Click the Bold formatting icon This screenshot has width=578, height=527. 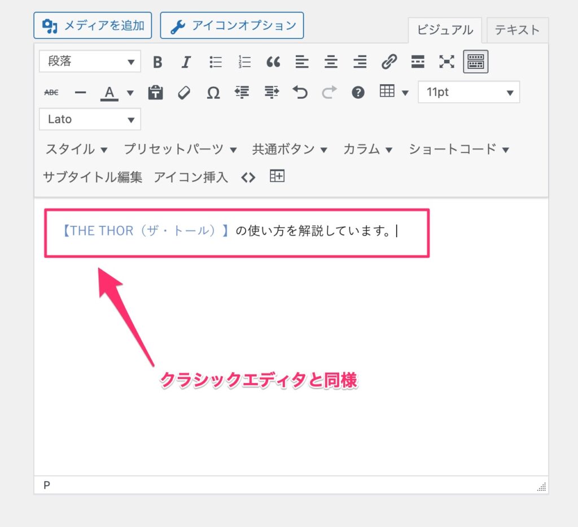[157, 62]
